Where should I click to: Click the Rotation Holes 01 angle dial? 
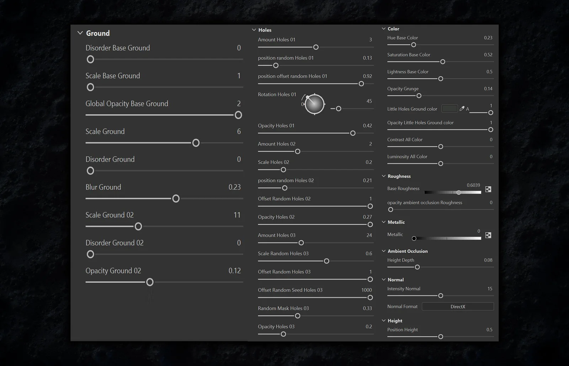click(x=314, y=104)
